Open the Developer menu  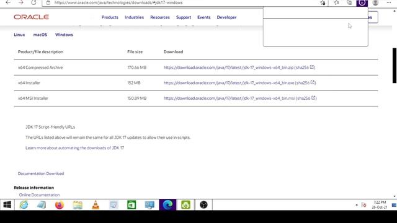coord(226,17)
